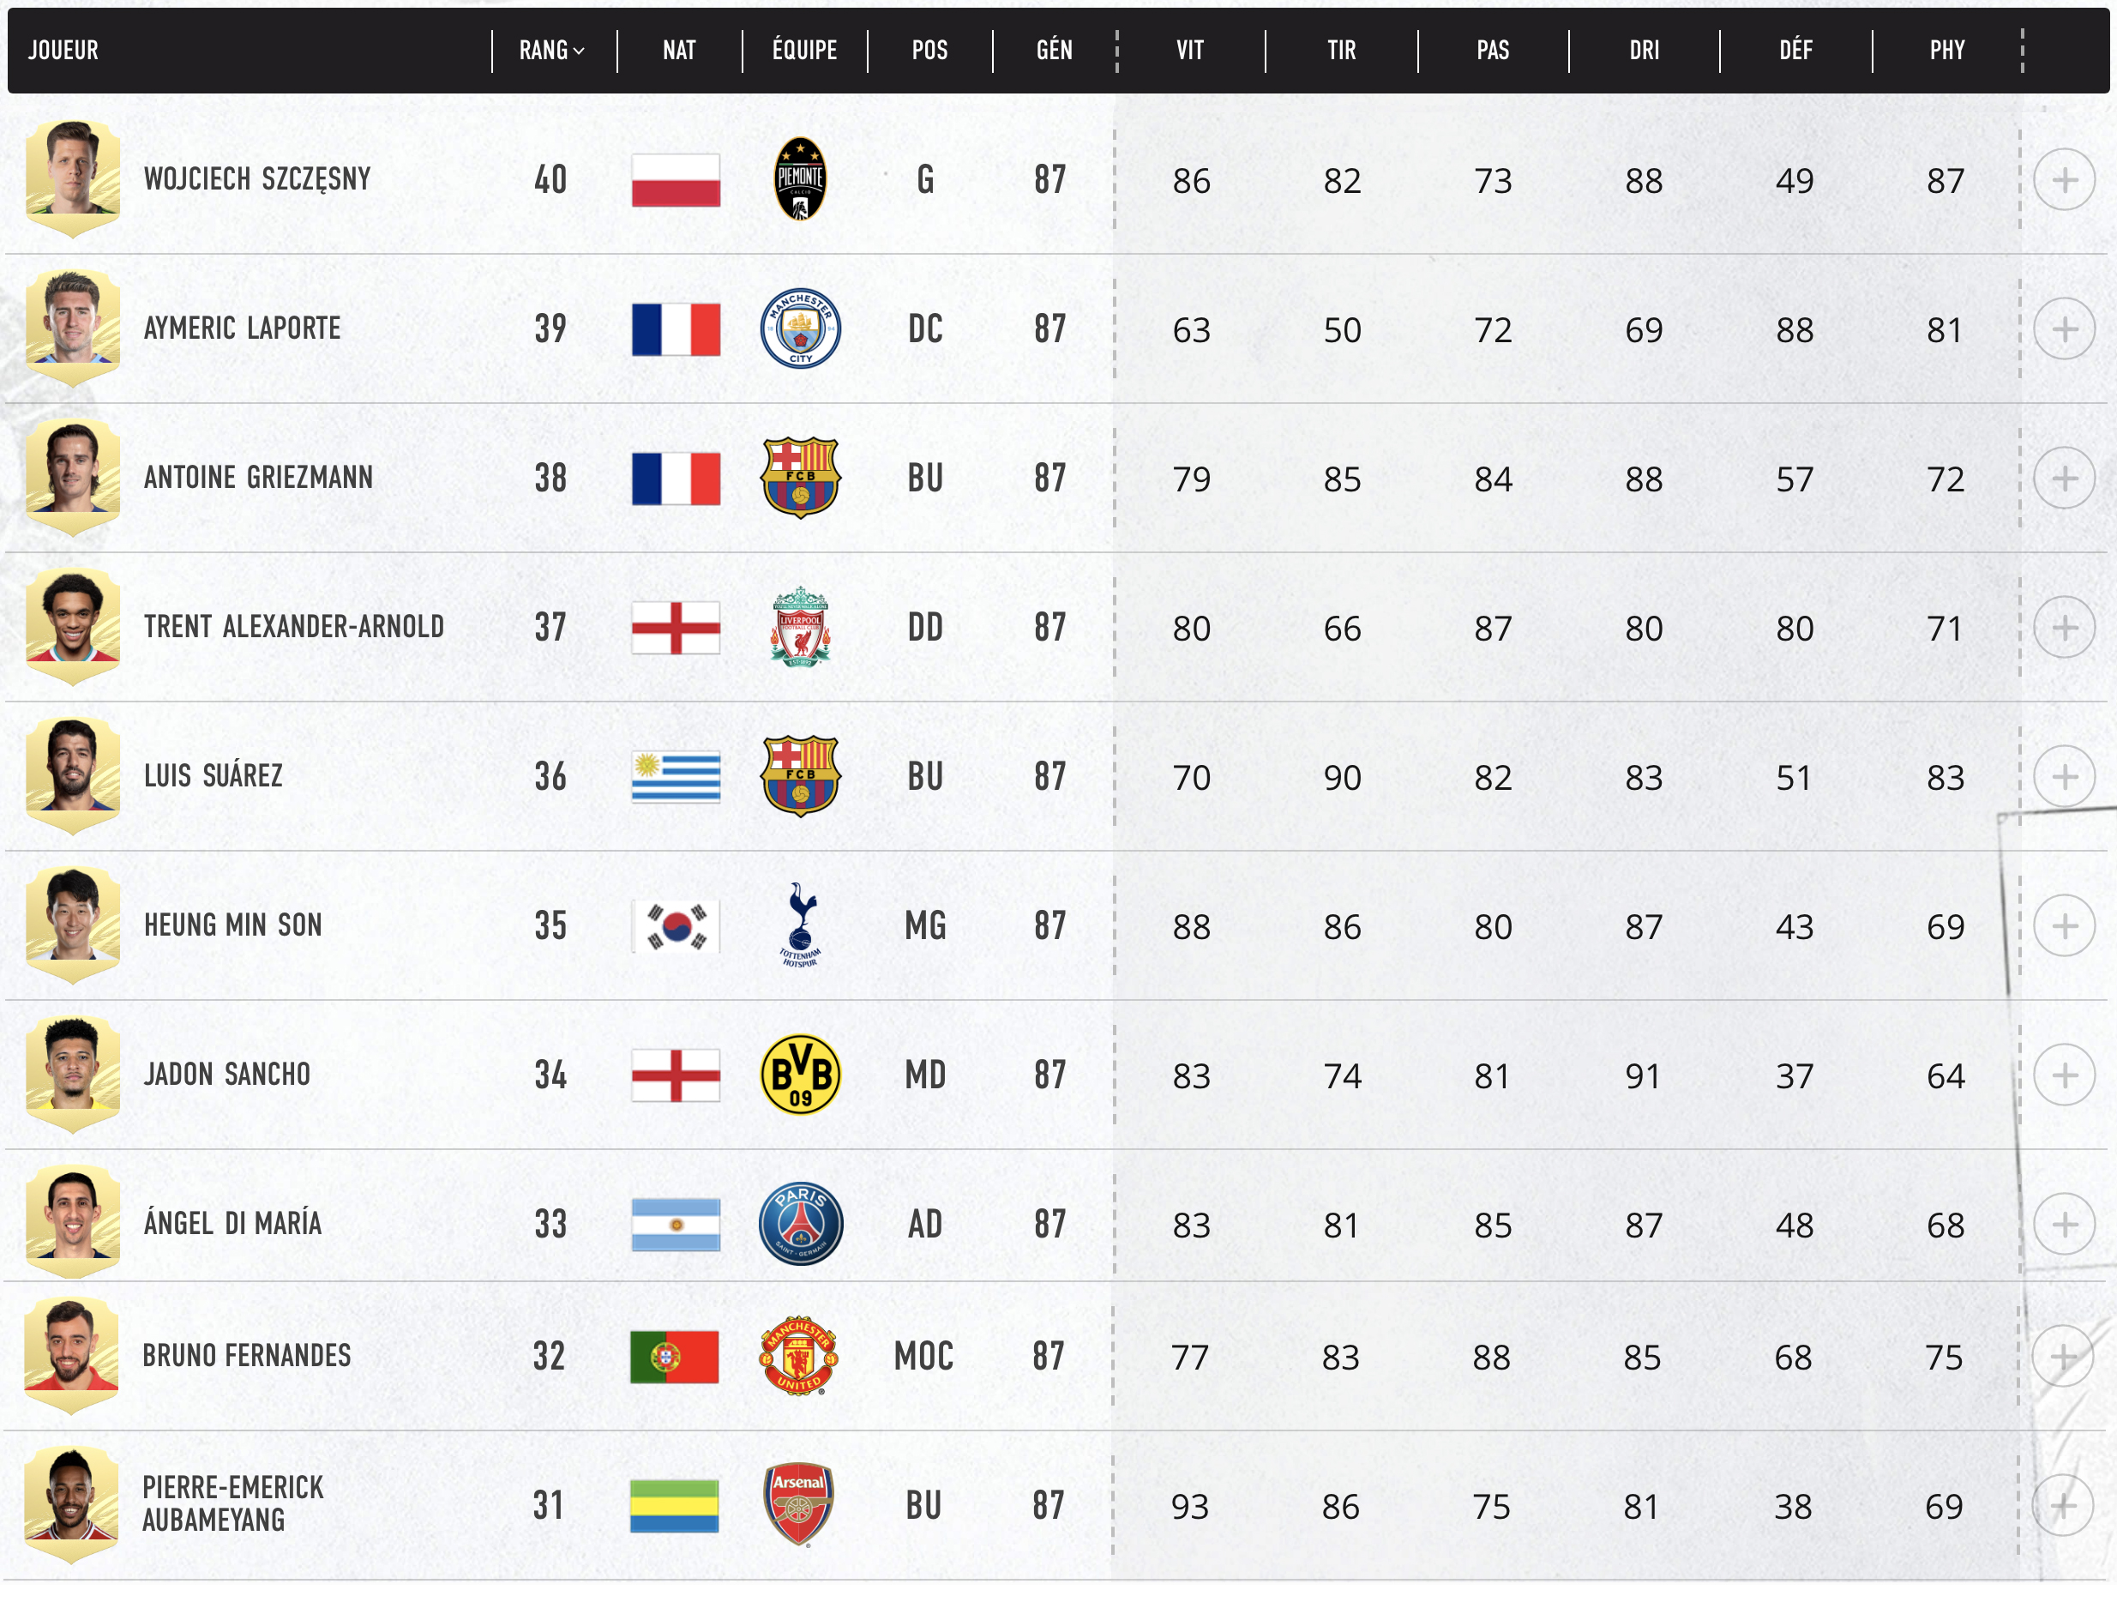The image size is (2117, 1602).
Task: Click the Poland flag for Szczęsny
Action: 676,182
